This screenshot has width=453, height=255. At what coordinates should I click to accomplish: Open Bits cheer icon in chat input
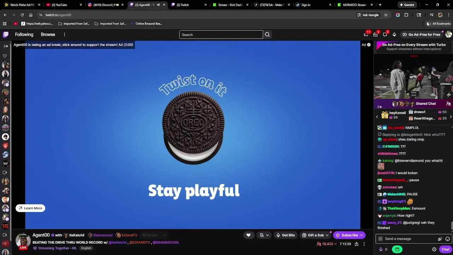[x=440, y=239]
